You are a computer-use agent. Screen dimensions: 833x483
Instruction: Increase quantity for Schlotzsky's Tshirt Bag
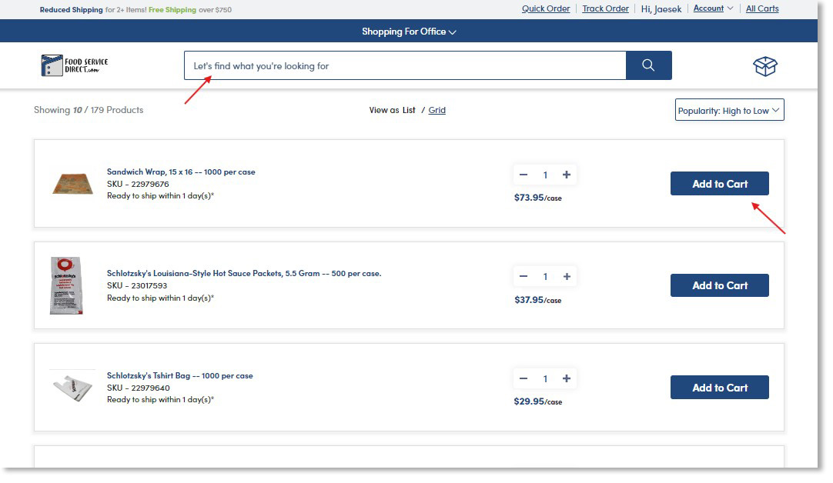[567, 379]
